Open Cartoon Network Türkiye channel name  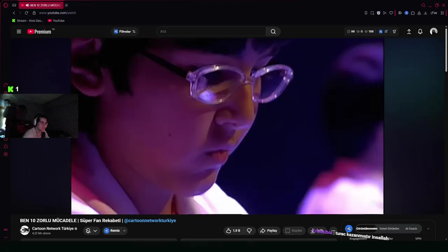[53, 229]
